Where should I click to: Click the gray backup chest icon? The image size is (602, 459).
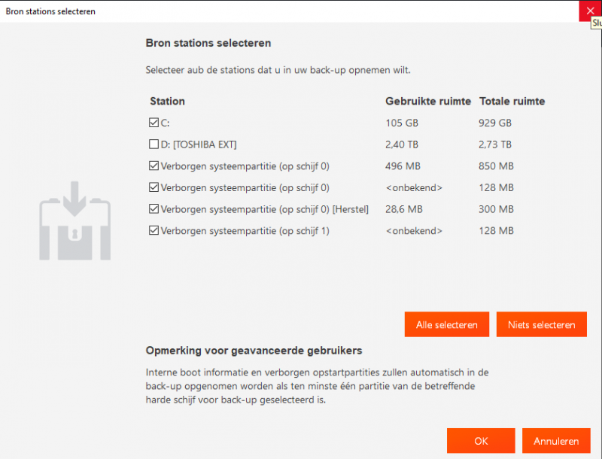pos(74,220)
